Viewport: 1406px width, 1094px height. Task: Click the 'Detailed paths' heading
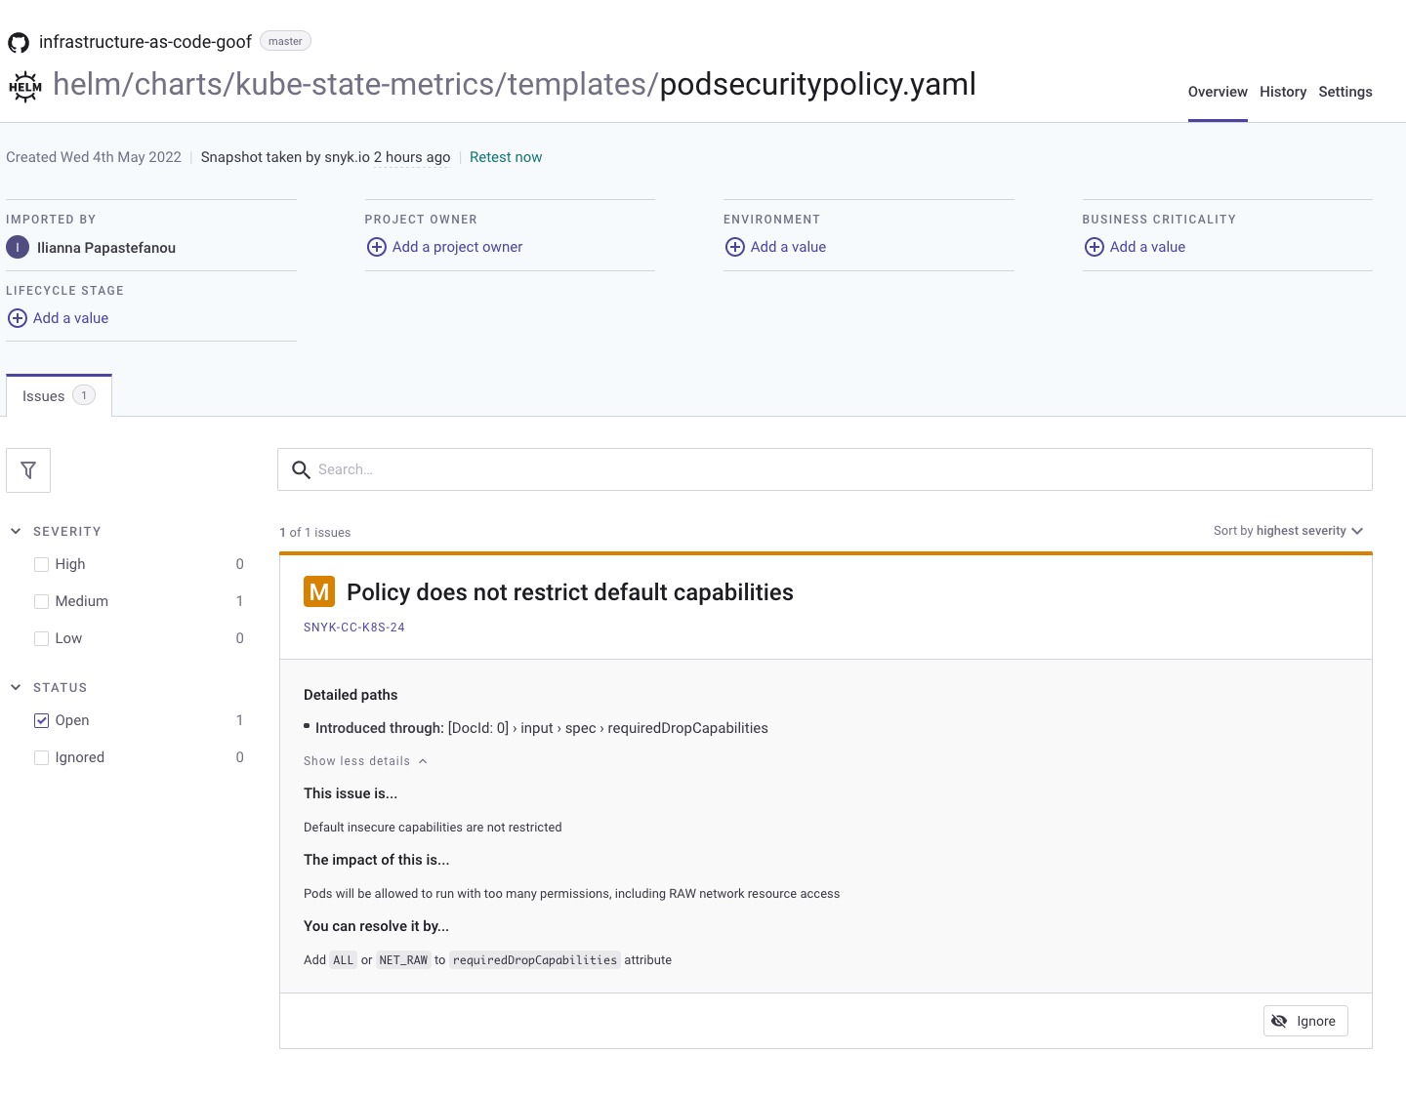click(351, 695)
